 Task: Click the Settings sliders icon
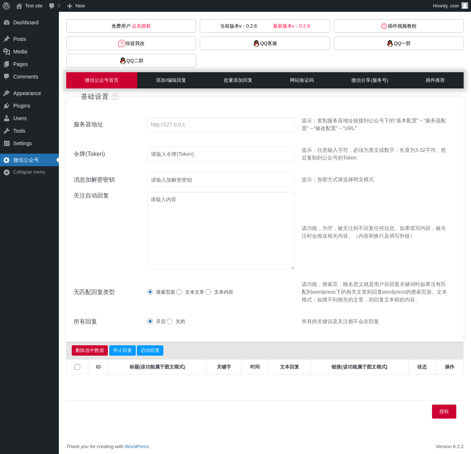point(7,143)
